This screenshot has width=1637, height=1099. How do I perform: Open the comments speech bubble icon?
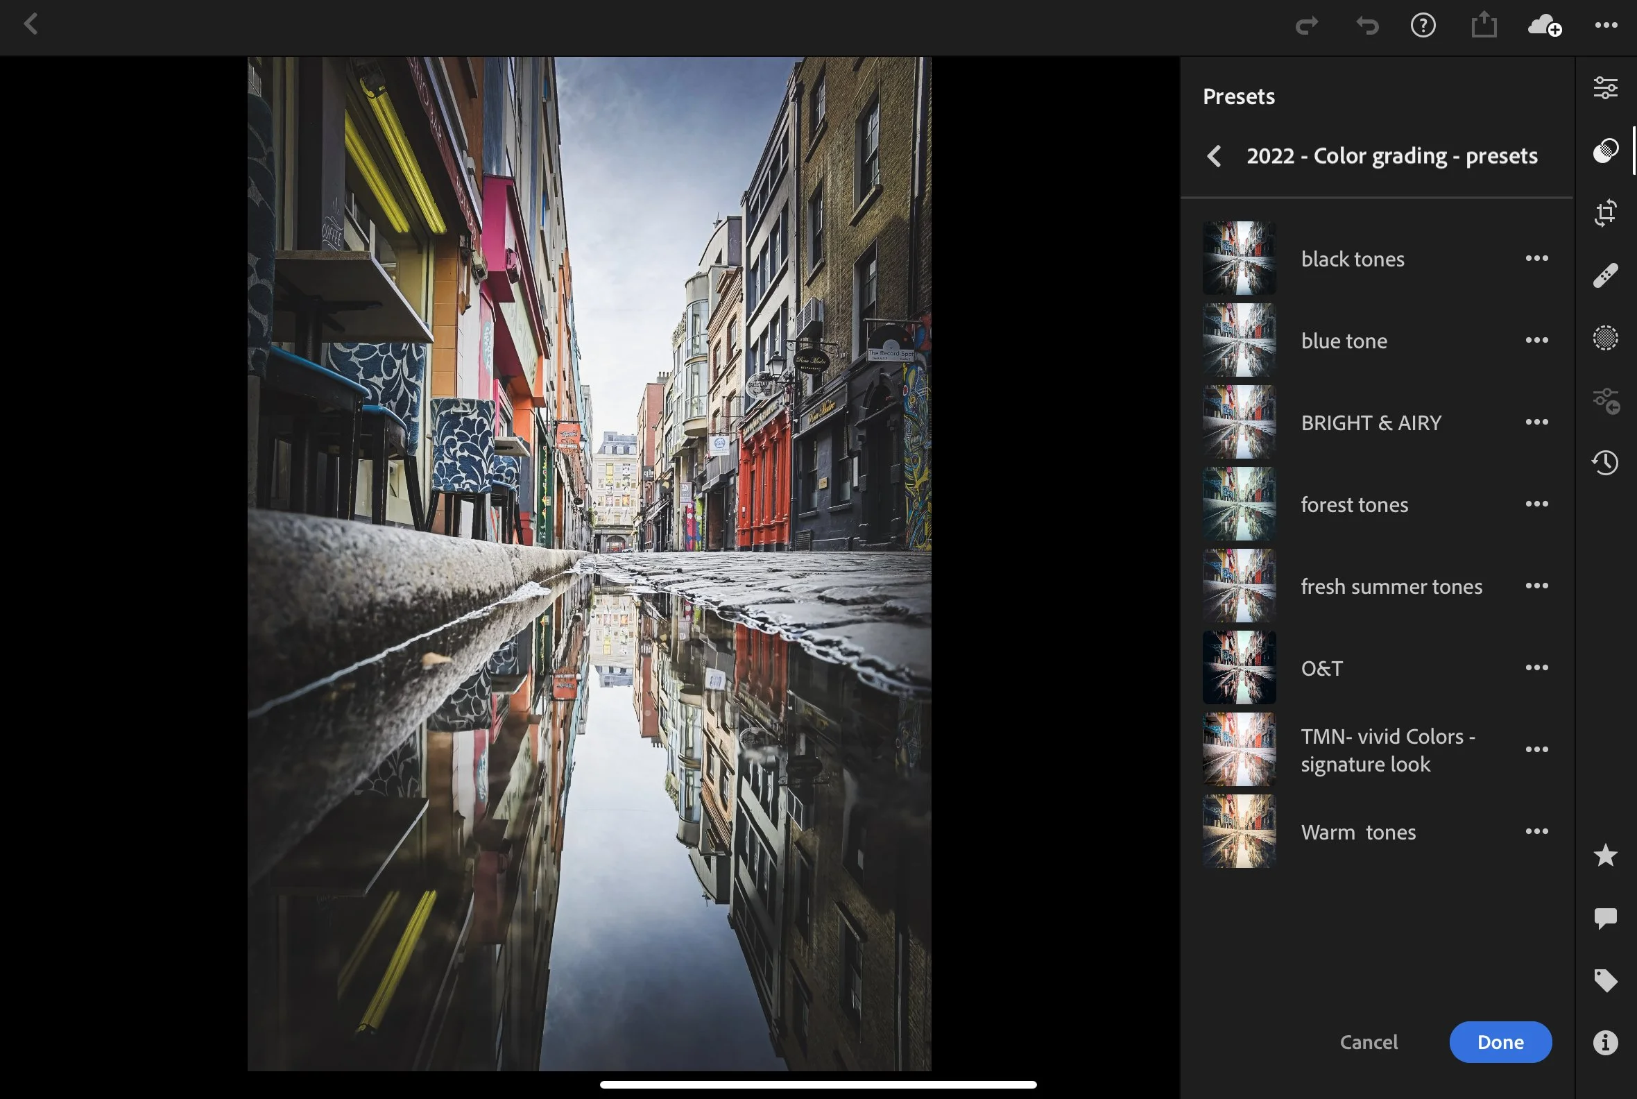tap(1605, 918)
